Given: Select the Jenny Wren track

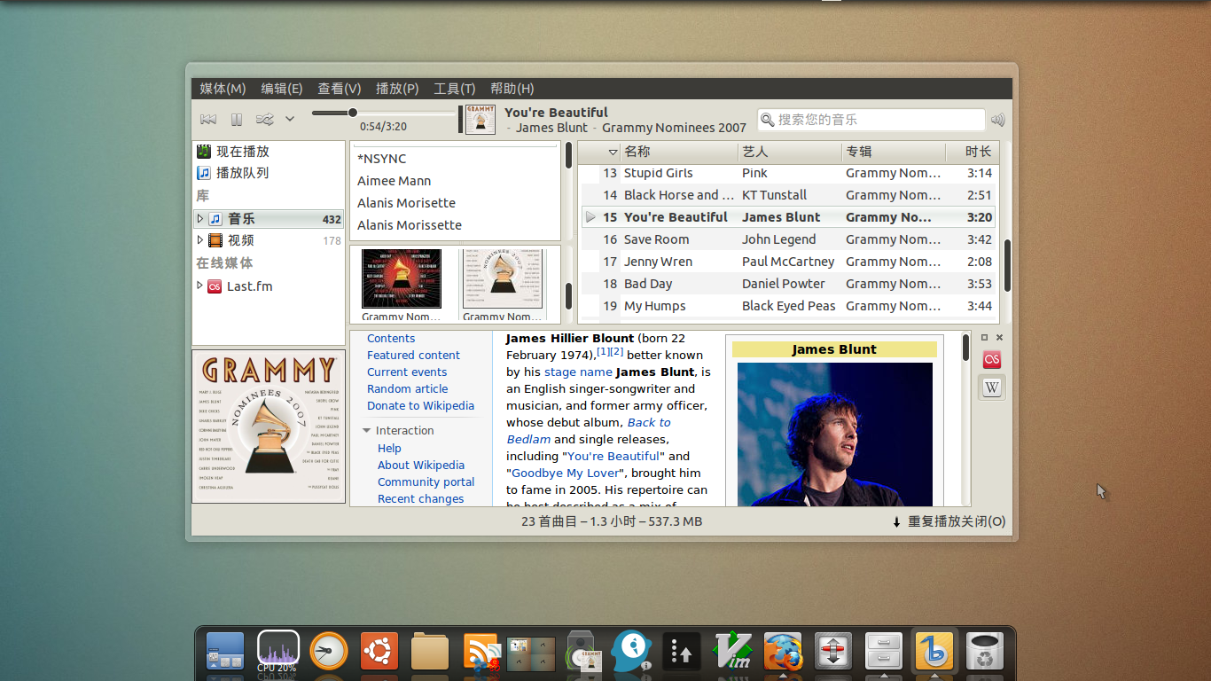Looking at the screenshot, I should pos(789,262).
